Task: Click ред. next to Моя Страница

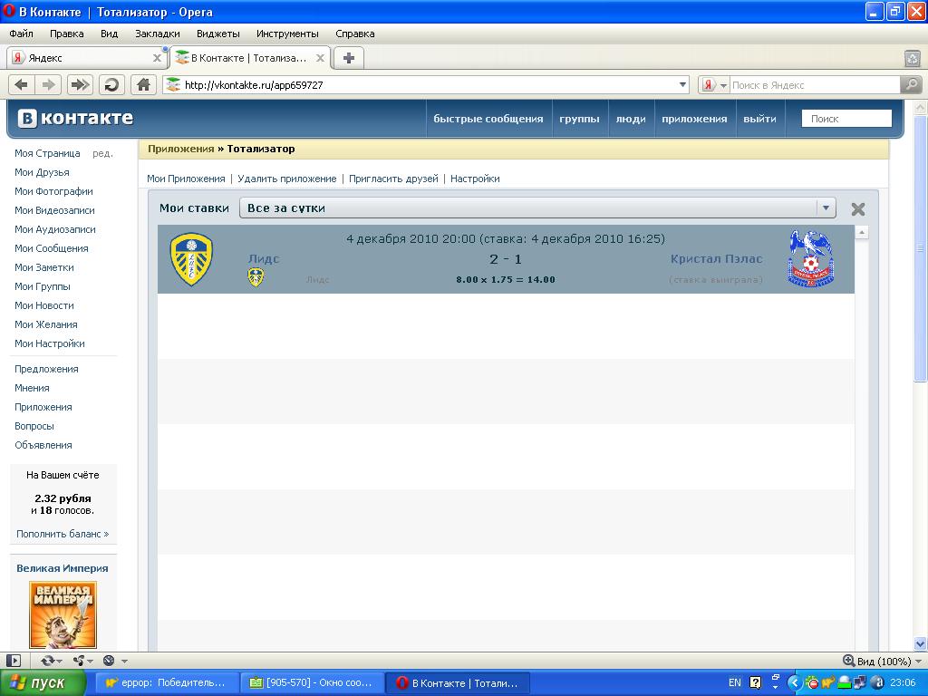Action: pos(102,153)
